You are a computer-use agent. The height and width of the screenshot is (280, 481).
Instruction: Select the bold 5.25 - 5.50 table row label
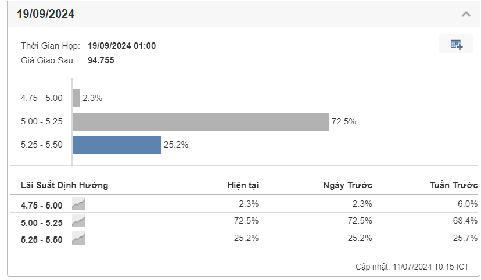pyautogui.click(x=41, y=239)
